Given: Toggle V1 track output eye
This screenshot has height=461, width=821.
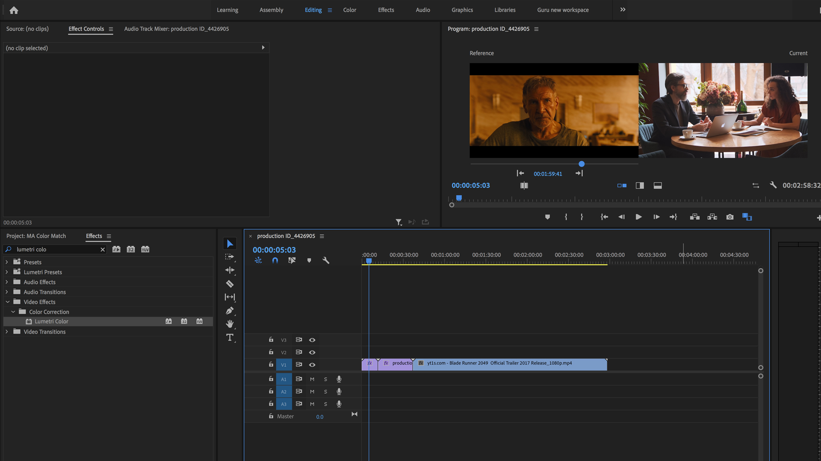Looking at the screenshot, I should pos(312,365).
